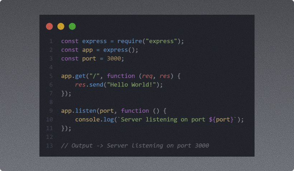The height and width of the screenshot is (171, 294).
Task: Click line number 8 in the gutter
Action: point(51,102)
